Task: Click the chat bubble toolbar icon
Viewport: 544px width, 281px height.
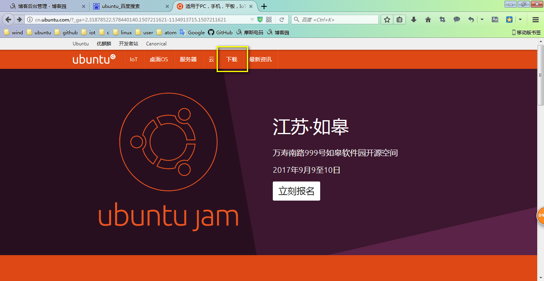Action: (457, 20)
